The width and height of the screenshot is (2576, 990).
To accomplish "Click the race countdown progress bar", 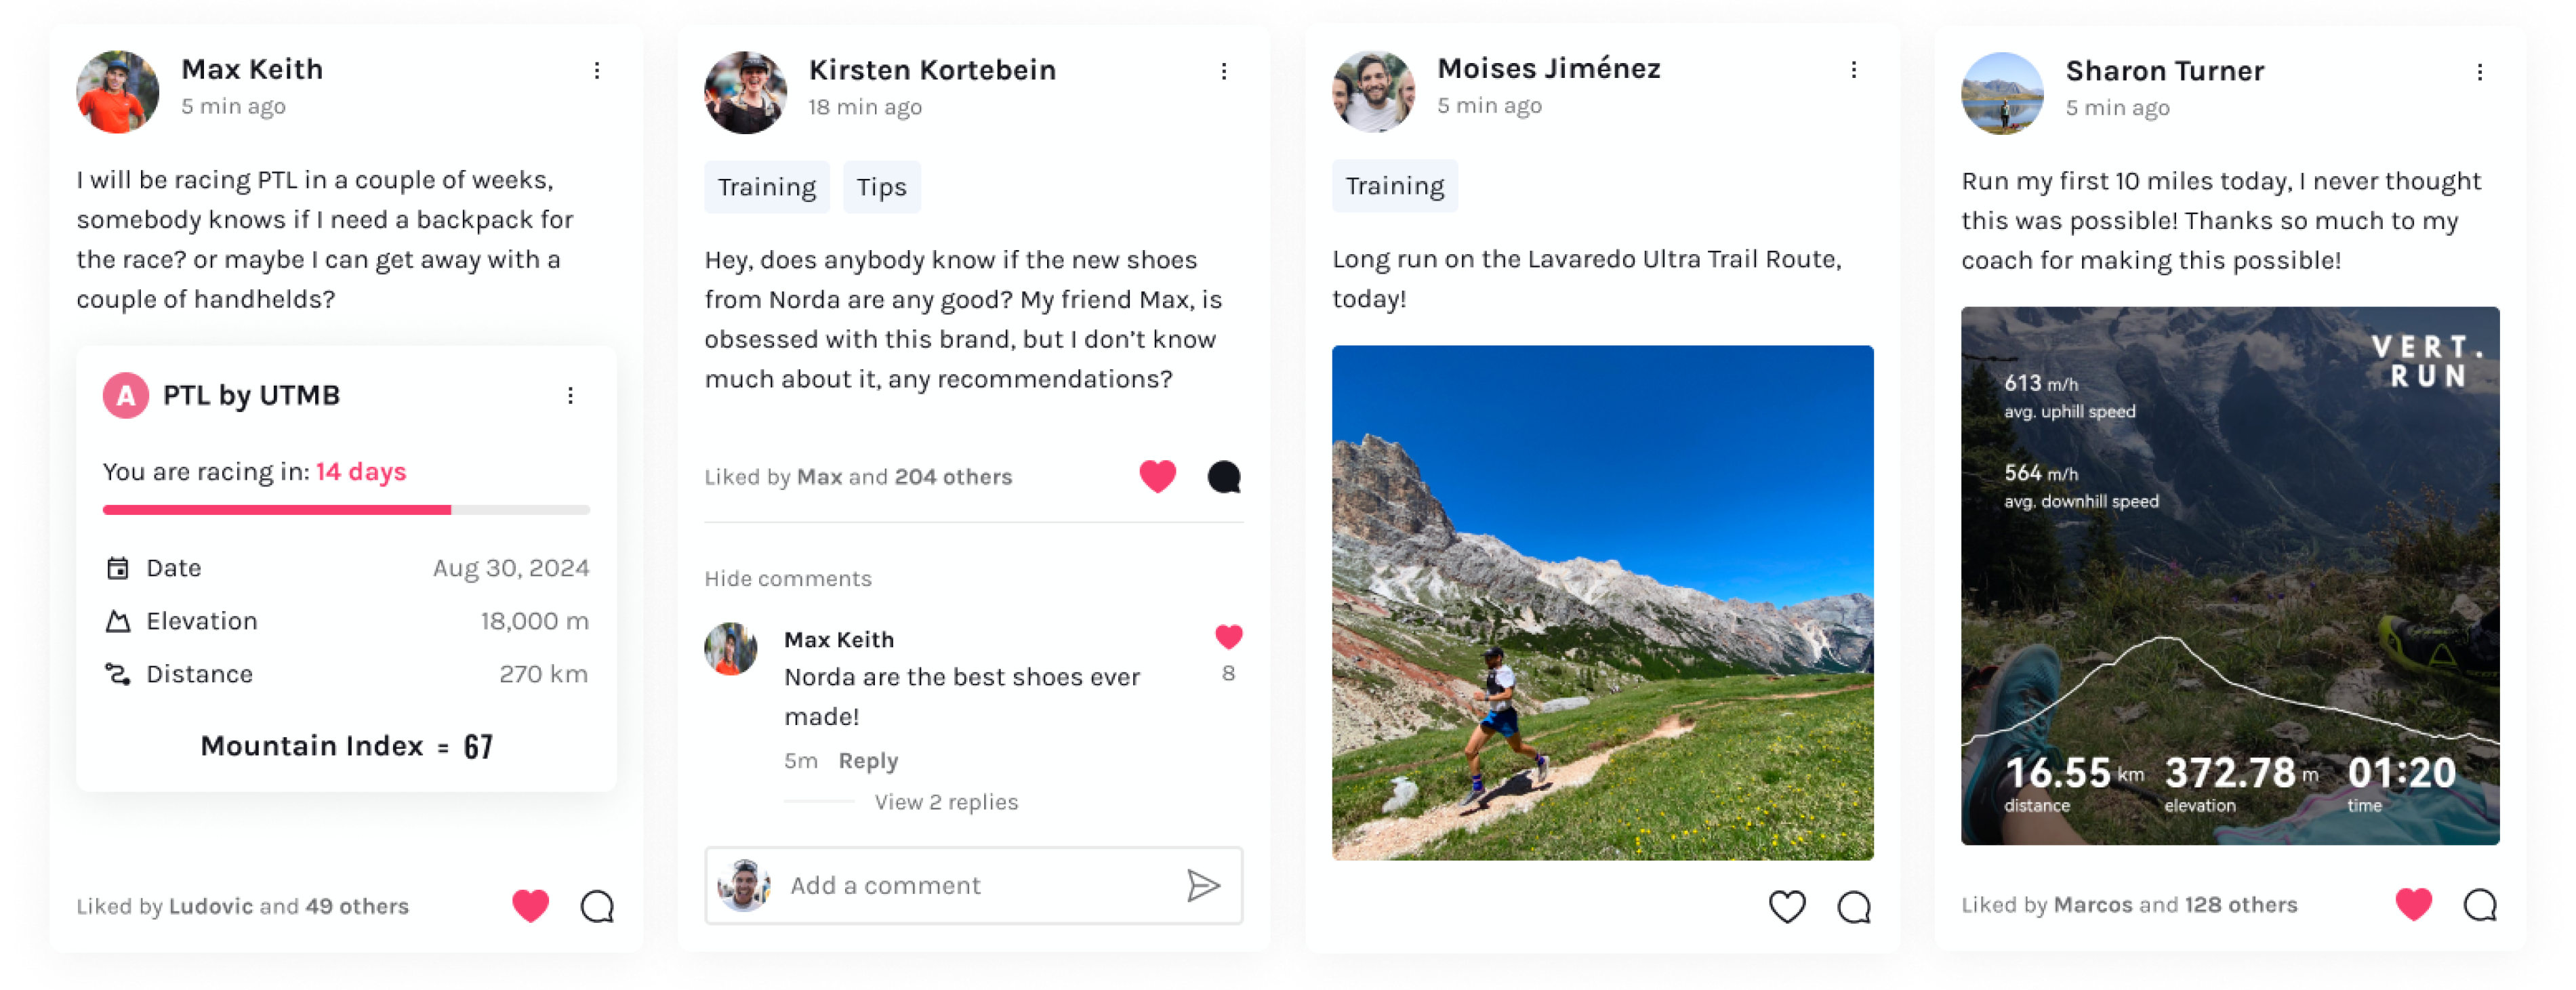I will click(346, 510).
